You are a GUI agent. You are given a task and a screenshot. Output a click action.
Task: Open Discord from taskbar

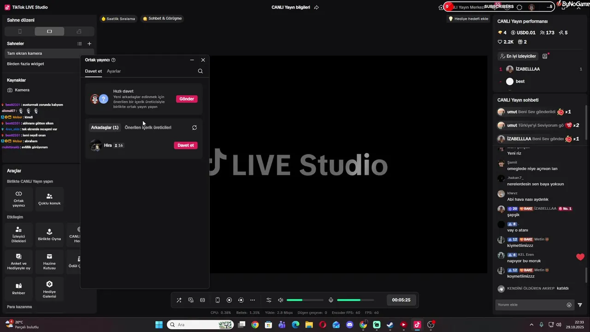point(349,325)
